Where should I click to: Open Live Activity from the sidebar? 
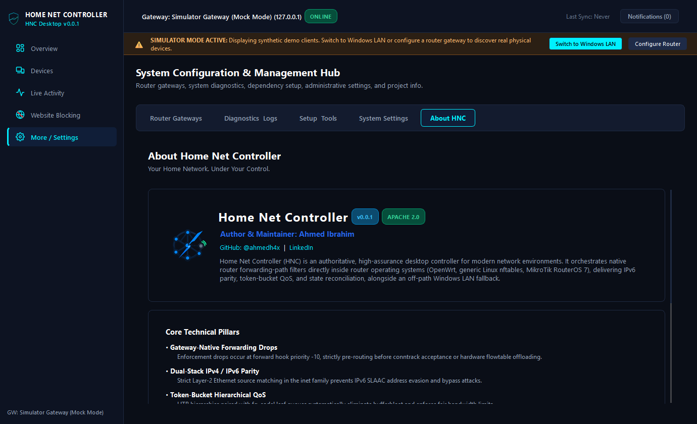pyautogui.click(x=62, y=93)
